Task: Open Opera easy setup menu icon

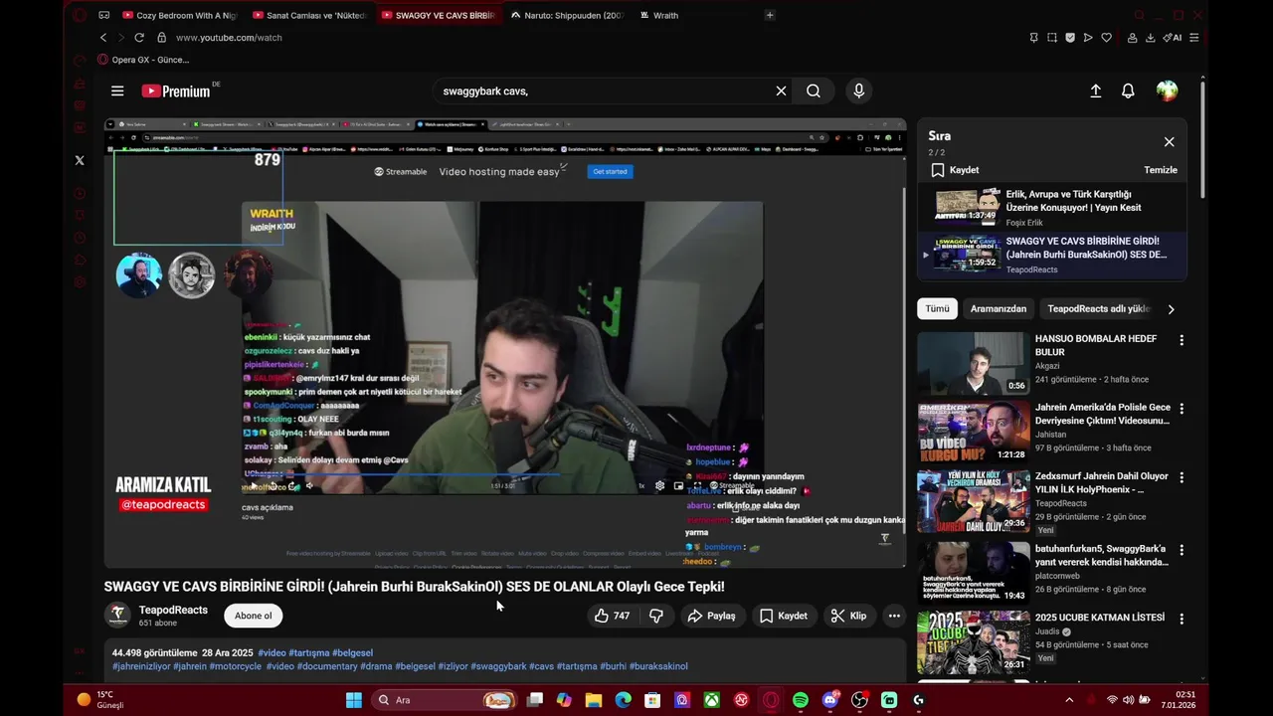Action: click(x=1194, y=38)
